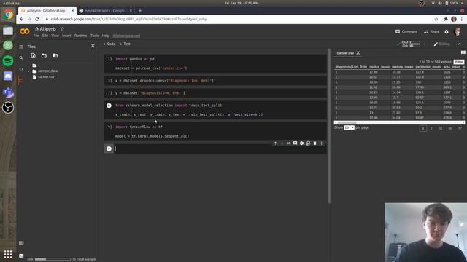Upload a file to session storage
Screen dimensions: 467x262
(34, 55)
